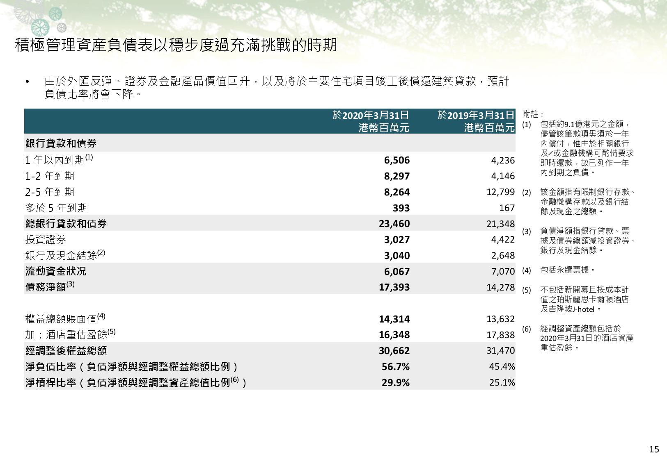This screenshot has width=667, height=461.
Task: Click the row label 加：酒店重估盈餘
Action: pos(71,334)
